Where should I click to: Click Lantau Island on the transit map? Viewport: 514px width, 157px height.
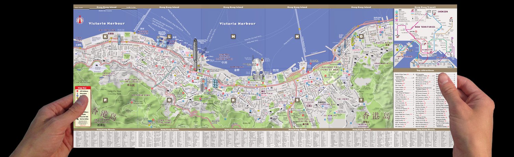coord(405,56)
